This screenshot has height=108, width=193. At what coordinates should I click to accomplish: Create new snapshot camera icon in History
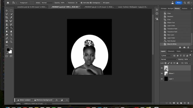(x=184, y=47)
